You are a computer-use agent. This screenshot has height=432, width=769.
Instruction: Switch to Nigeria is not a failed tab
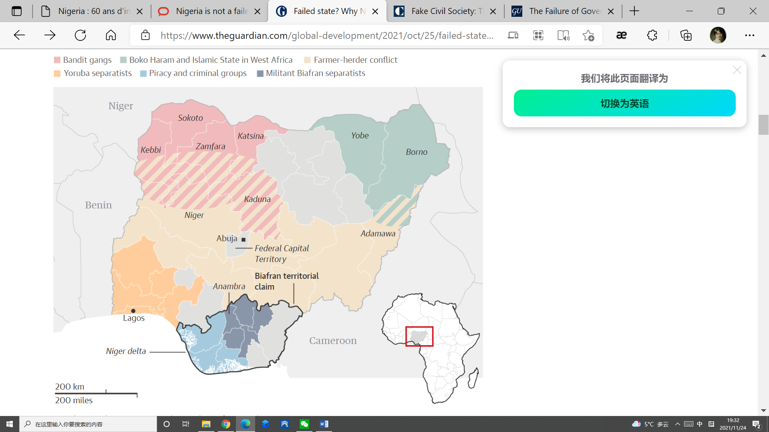point(208,11)
